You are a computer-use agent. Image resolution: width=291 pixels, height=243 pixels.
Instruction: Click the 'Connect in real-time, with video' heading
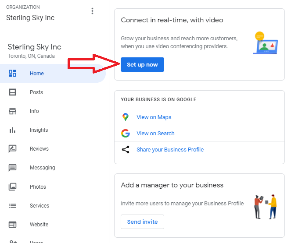[x=172, y=20]
